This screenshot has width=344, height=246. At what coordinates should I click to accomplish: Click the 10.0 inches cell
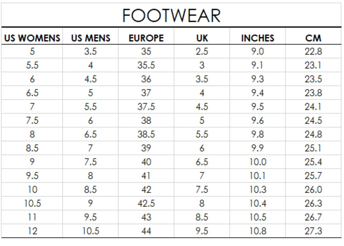click(x=258, y=162)
